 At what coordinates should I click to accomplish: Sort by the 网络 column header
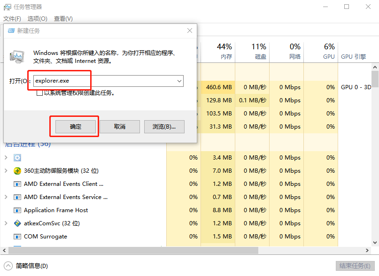click(286, 51)
